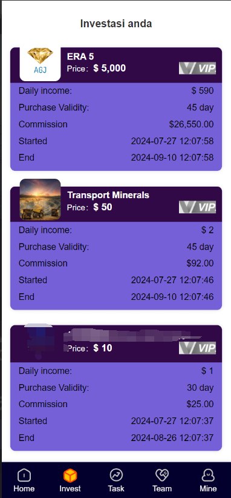The width and height of the screenshot is (231, 498).
Task: Click the ERA 5 price $ 5,000
Action: (x=109, y=68)
